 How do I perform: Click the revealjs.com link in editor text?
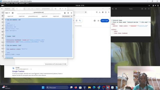click(37, 40)
